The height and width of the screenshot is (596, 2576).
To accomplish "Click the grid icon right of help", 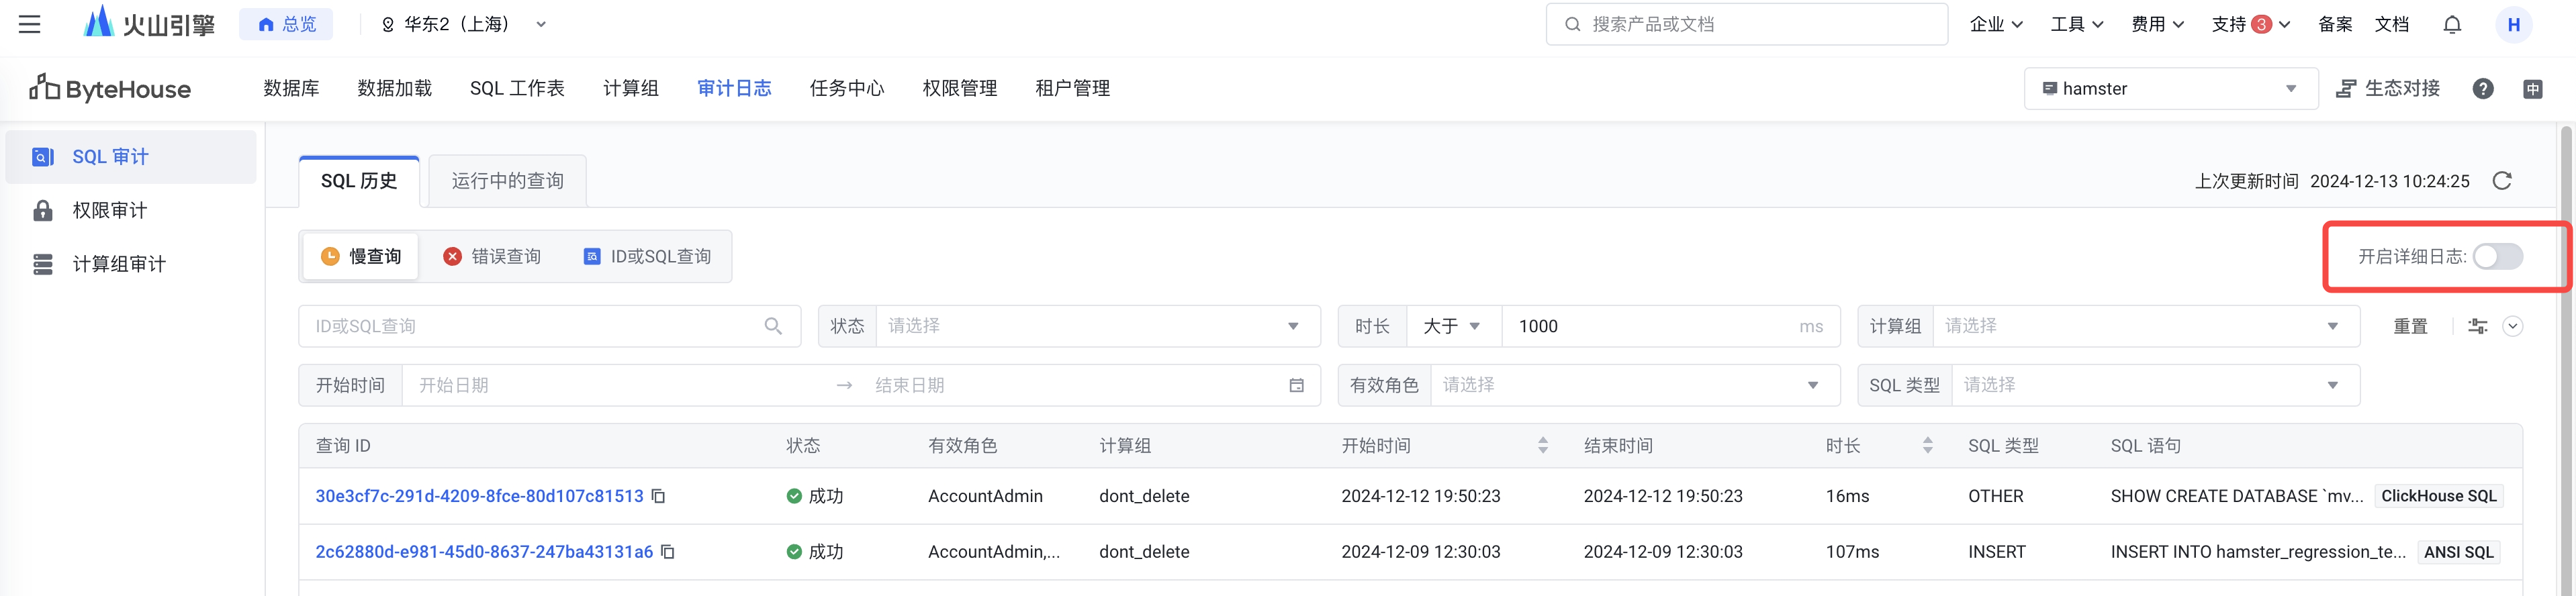I will (x=2532, y=89).
